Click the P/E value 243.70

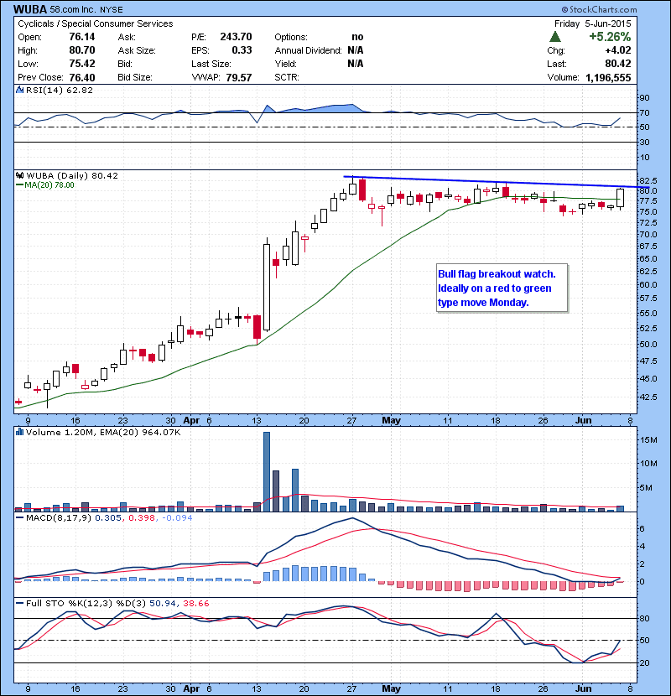[x=236, y=37]
